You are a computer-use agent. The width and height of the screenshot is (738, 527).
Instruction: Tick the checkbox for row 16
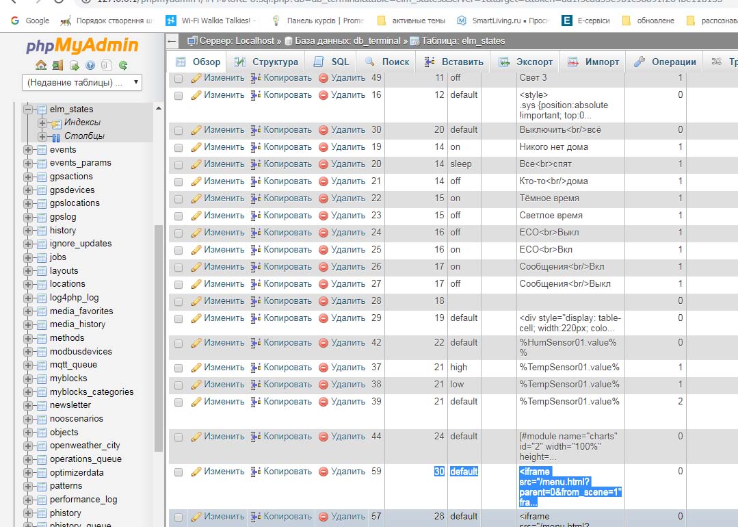tap(179, 95)
